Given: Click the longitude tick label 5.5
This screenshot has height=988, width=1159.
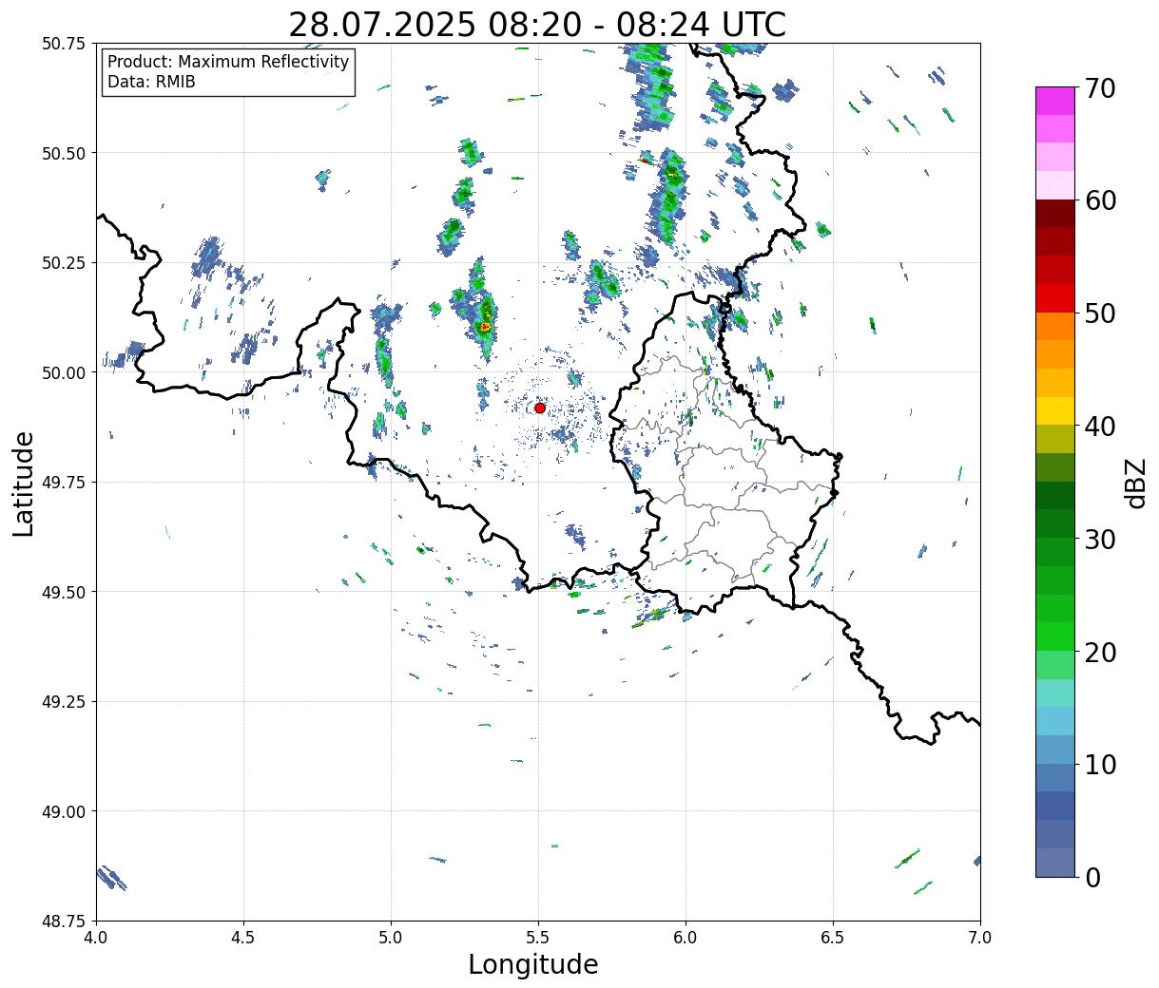Looking at the screenshot, I should click(538, 938).
